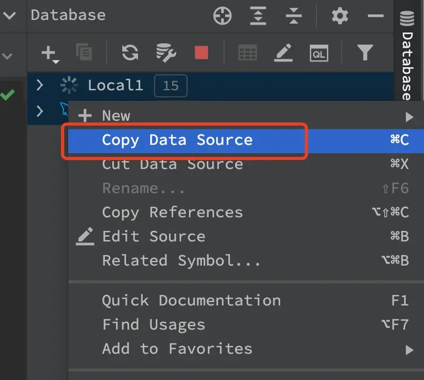Open the New submenu
Viewport: 424px width, 380px height.
click(116, 116)
